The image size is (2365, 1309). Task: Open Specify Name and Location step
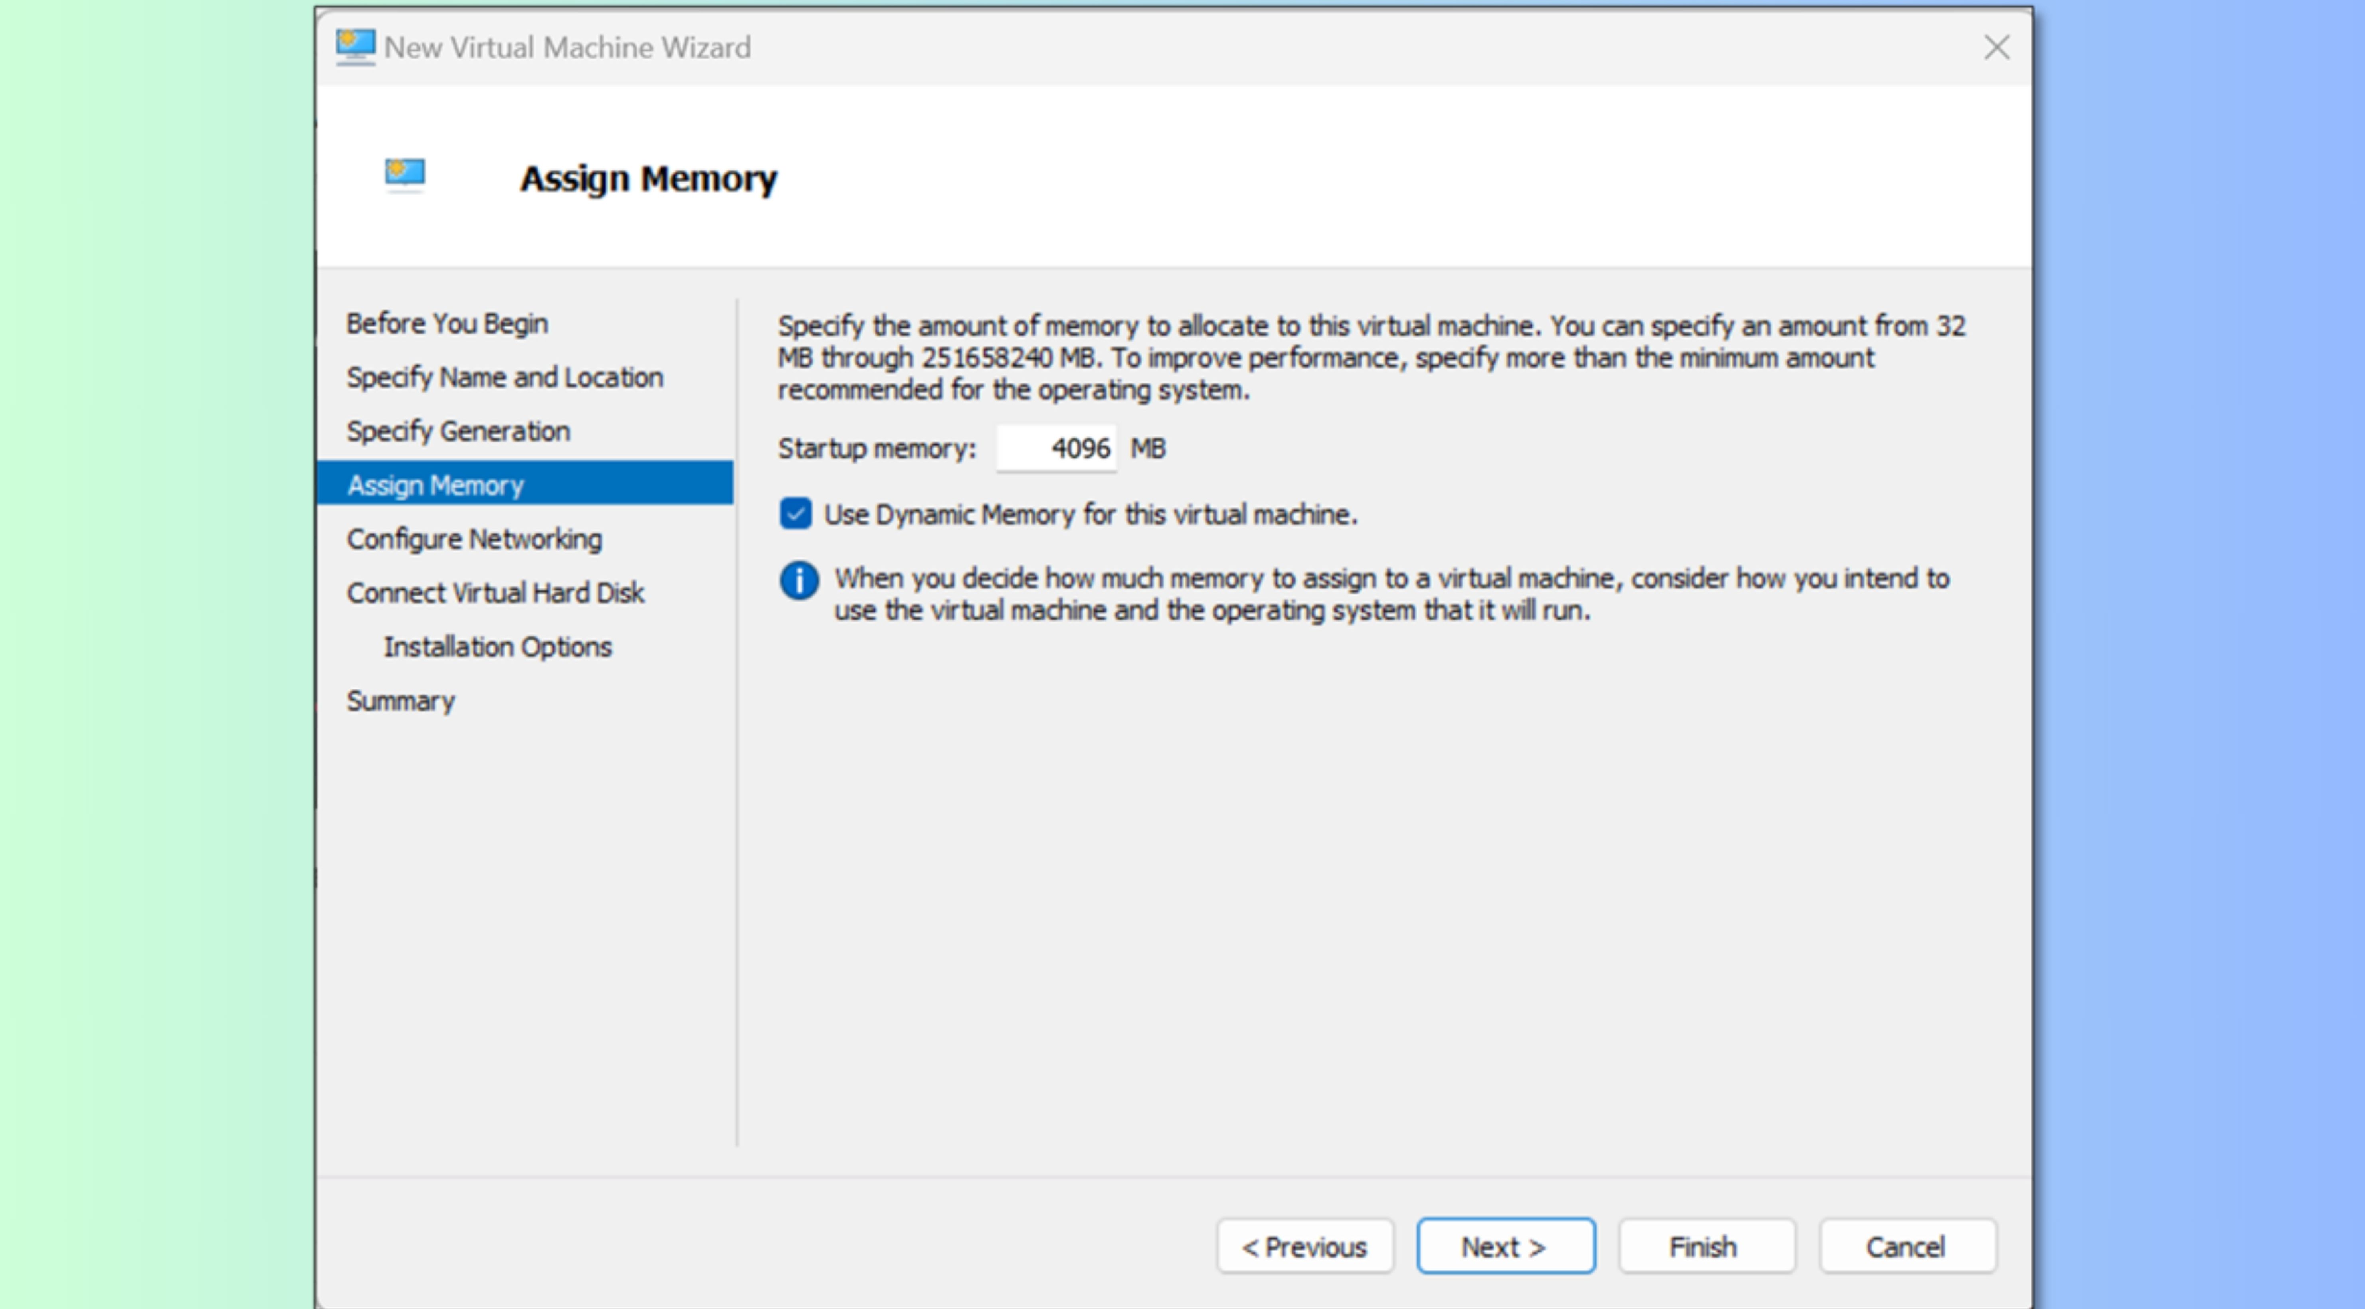point(505,377)
